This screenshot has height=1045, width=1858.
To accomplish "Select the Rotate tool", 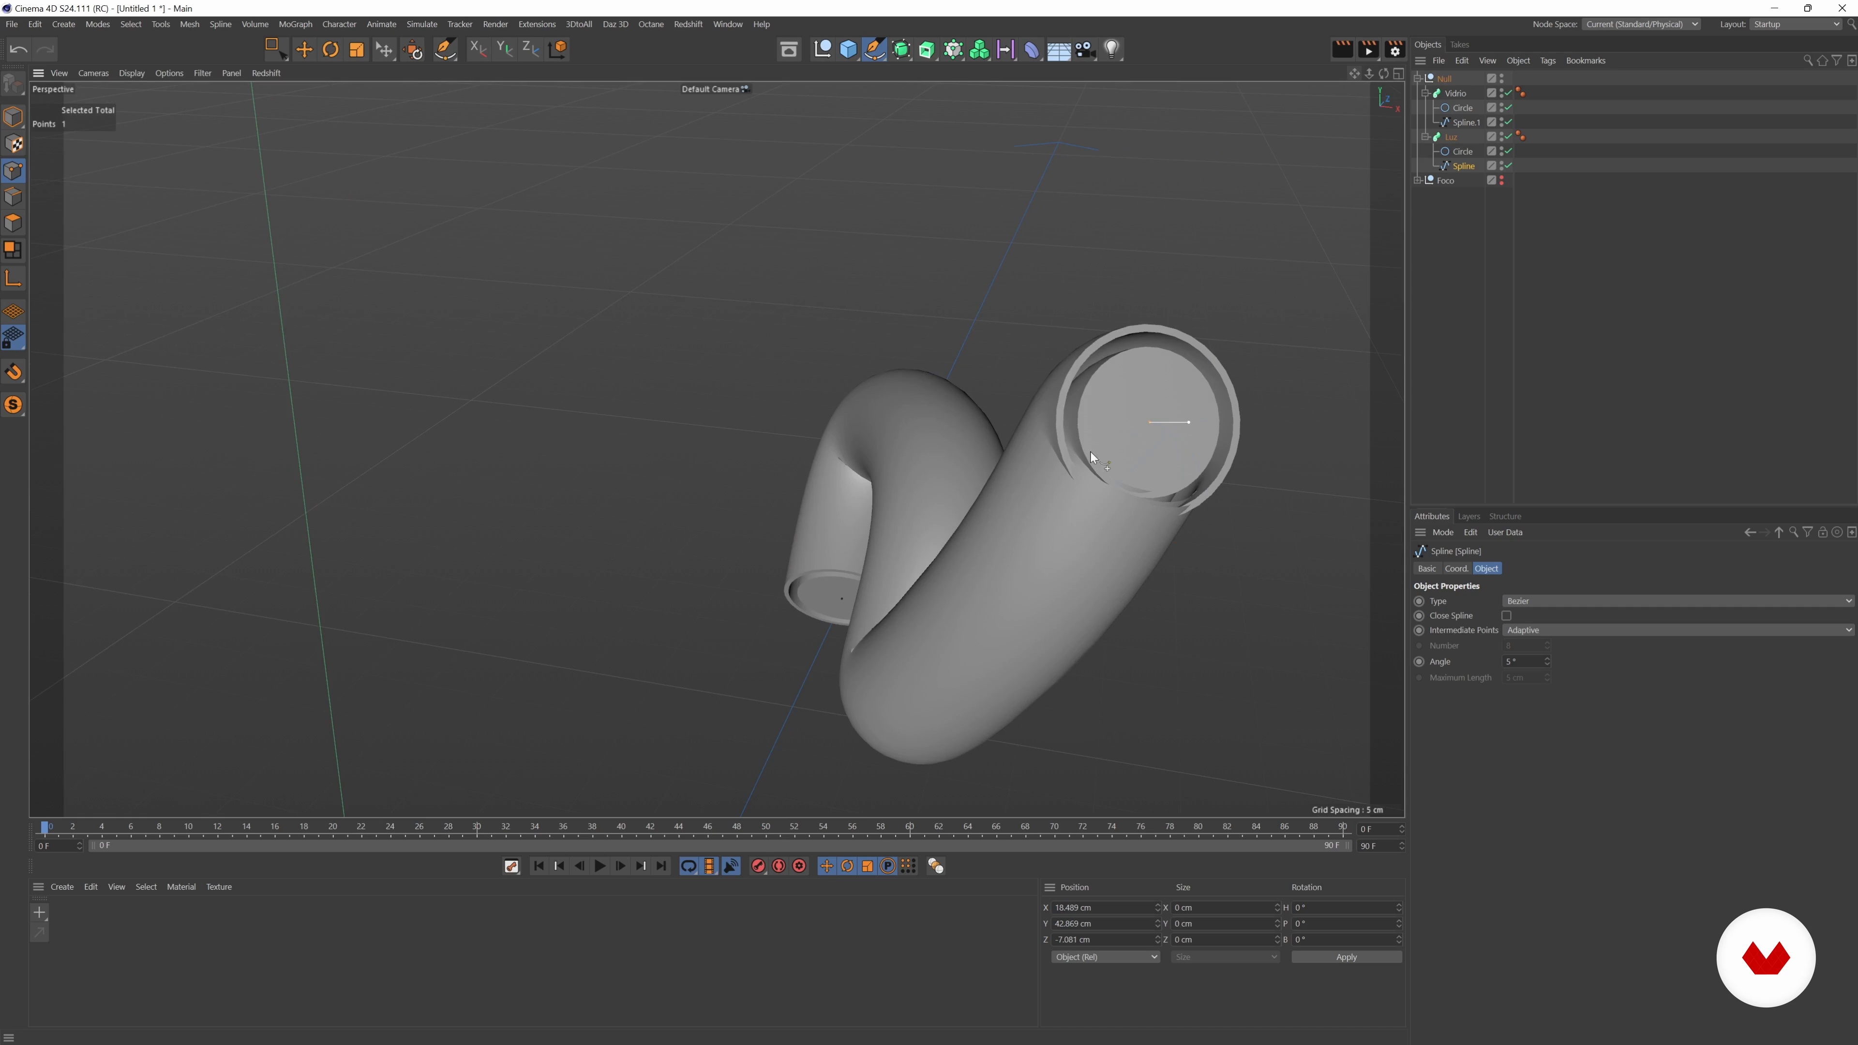I will [331, 49].
